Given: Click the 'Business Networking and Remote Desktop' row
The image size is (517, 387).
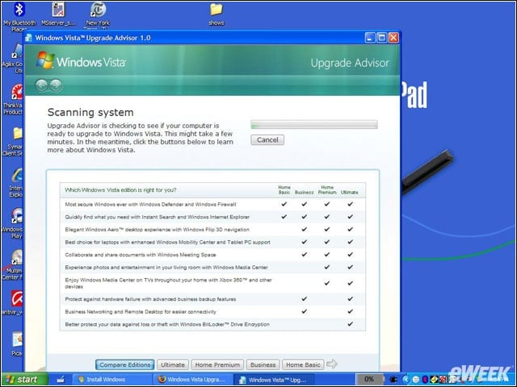Looking at the screenshot, I should click(212, 312).
